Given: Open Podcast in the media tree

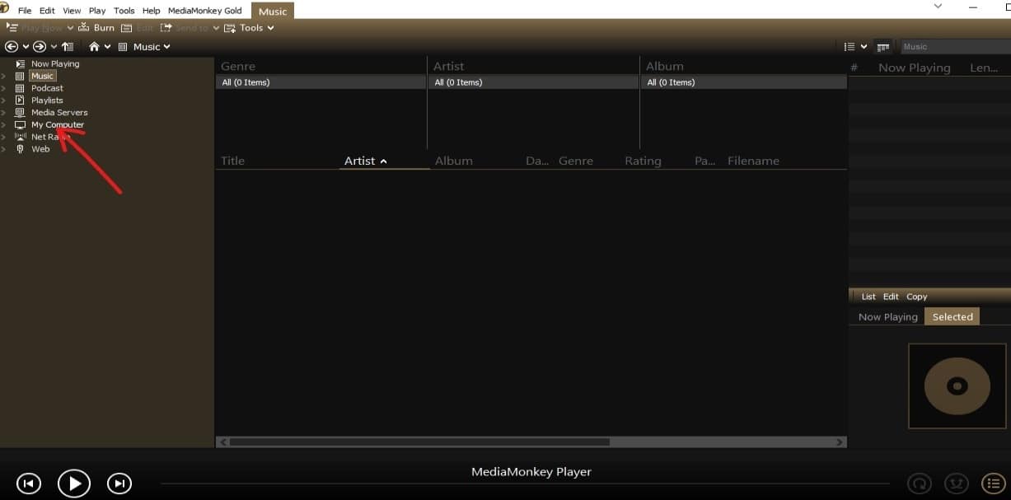Looking at the screenshot, I should pyautogui.click(x=47, y=88).
